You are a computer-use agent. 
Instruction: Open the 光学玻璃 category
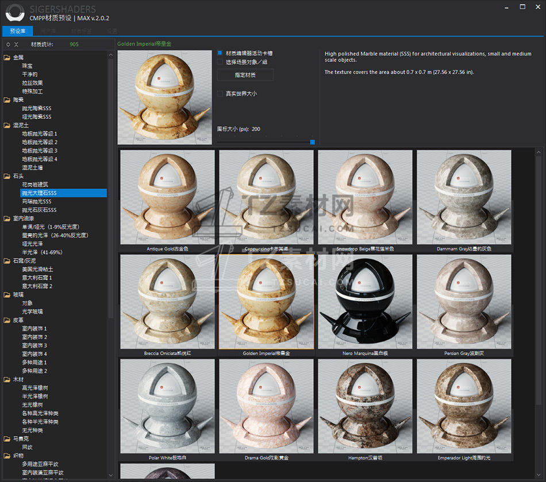point(32,311)
